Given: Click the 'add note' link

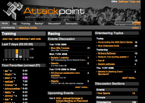Looking at the screenshot, I should pyautogui.click(x=36, y=39).
